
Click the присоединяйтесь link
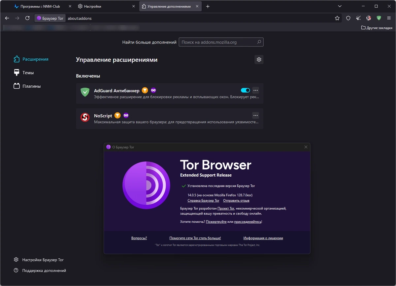click(x=248, y=222)
